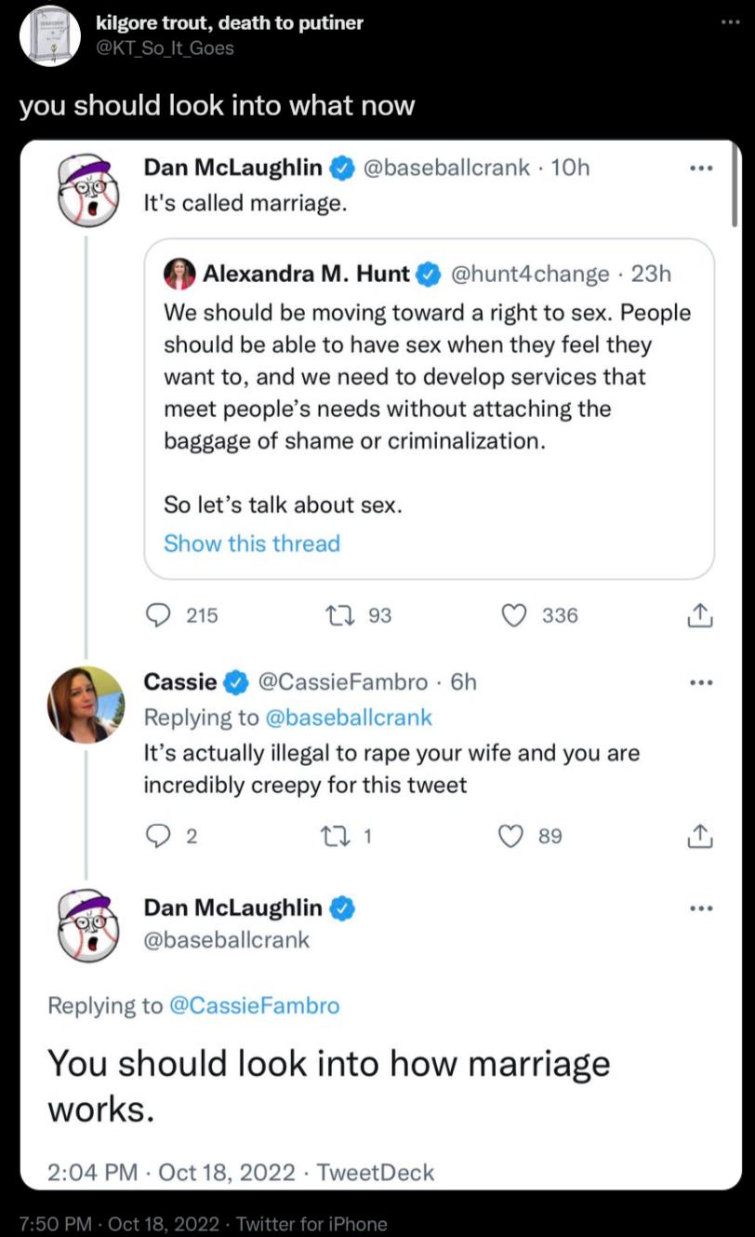Open more options for Dan McLaughlin's first tweet

700,168
